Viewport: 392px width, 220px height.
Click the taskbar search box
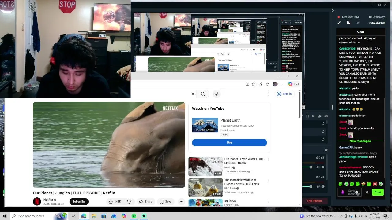[x=39, y=216]
